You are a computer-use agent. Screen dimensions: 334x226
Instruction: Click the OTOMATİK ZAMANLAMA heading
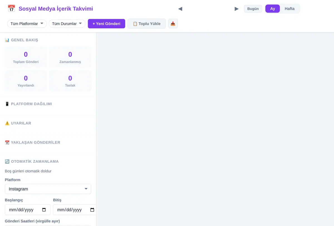click(32, 161)
